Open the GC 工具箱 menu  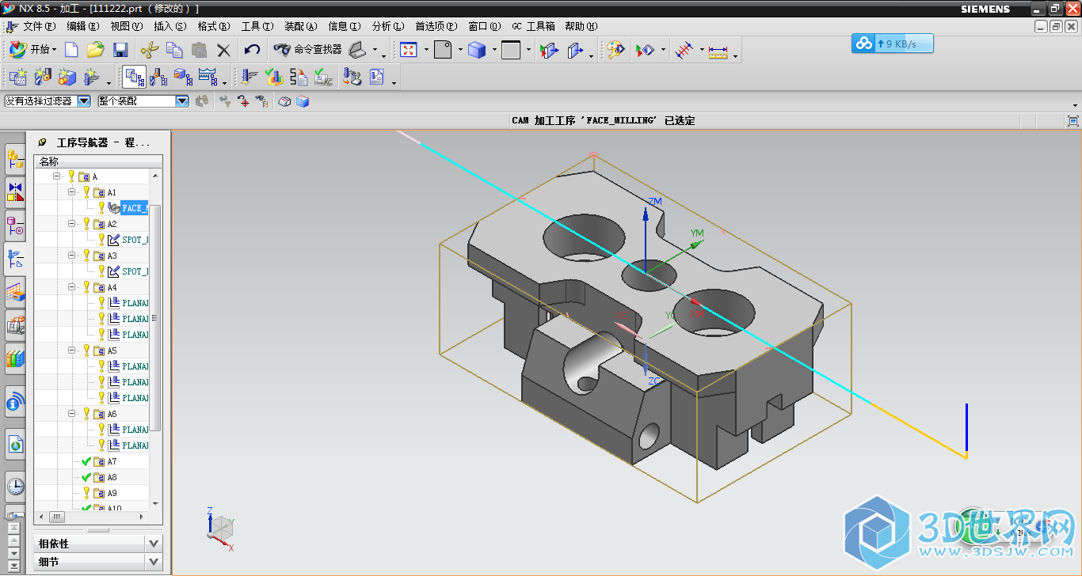[533, 26]
